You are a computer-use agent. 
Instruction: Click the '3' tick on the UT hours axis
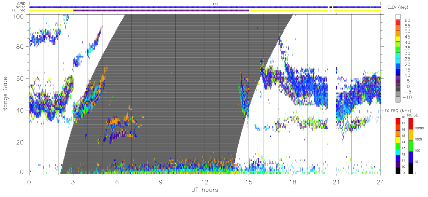click(x=73, y=182)
